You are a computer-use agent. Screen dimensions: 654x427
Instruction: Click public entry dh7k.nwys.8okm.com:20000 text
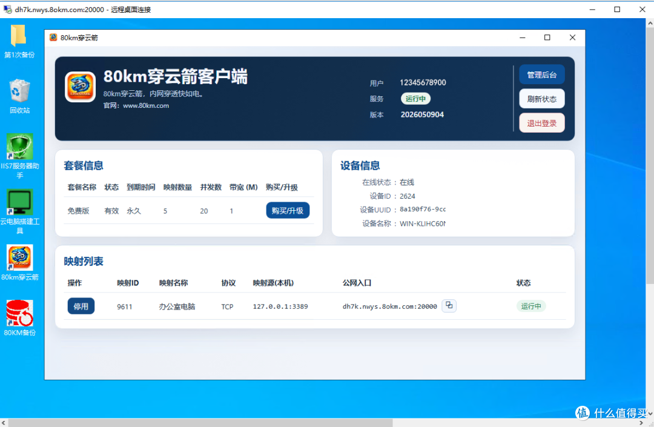[x=389, y=306]
